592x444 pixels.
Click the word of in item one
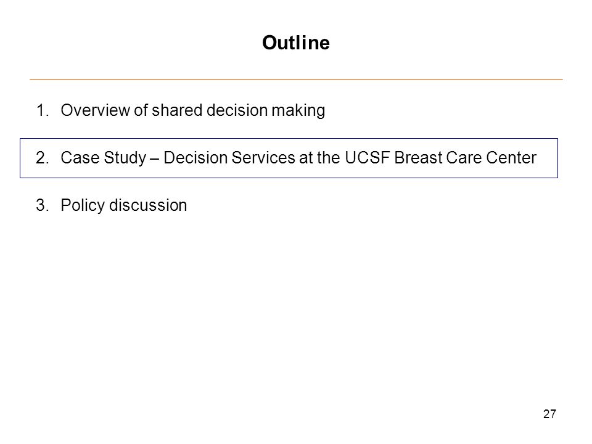[141, 110]
